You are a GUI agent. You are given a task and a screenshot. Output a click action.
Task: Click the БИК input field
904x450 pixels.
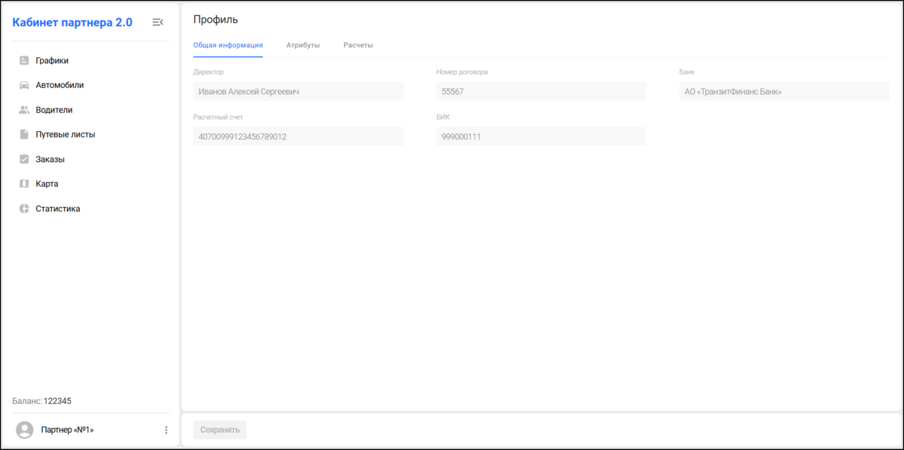click(x=541, y=136)
